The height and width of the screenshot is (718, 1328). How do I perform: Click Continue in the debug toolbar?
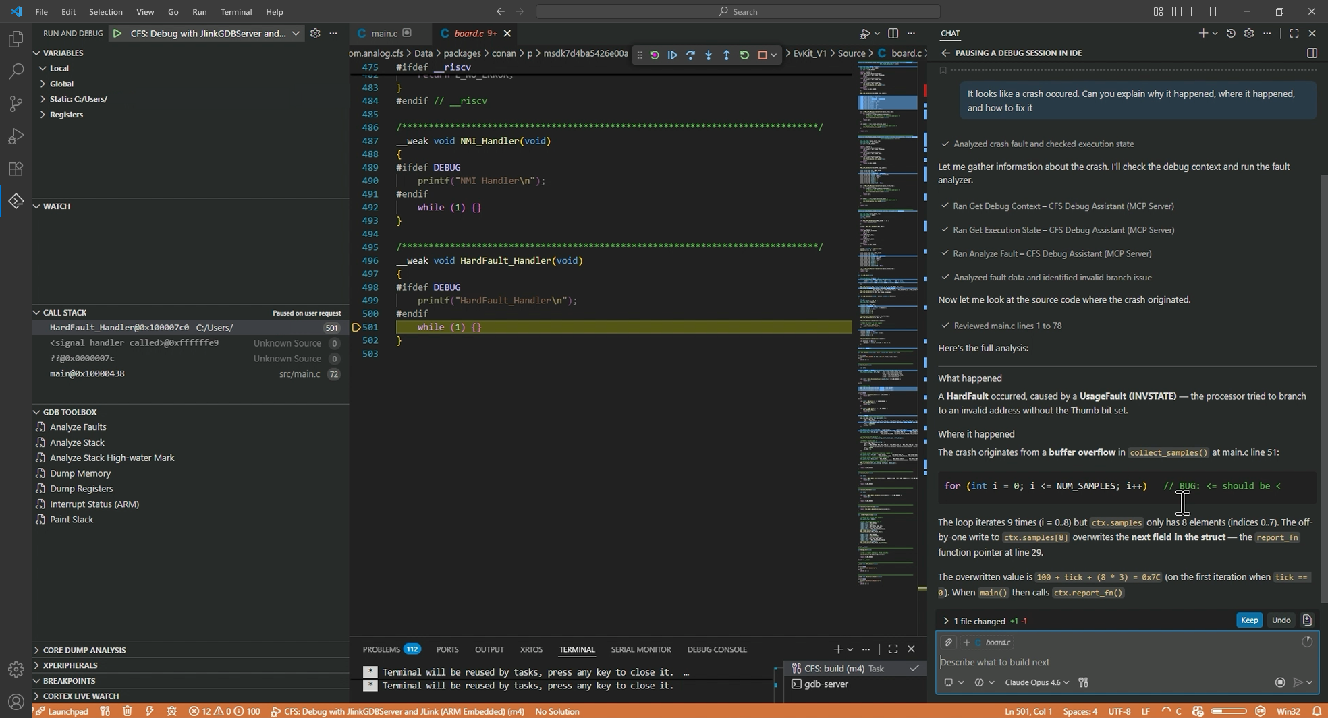[672, 55]
